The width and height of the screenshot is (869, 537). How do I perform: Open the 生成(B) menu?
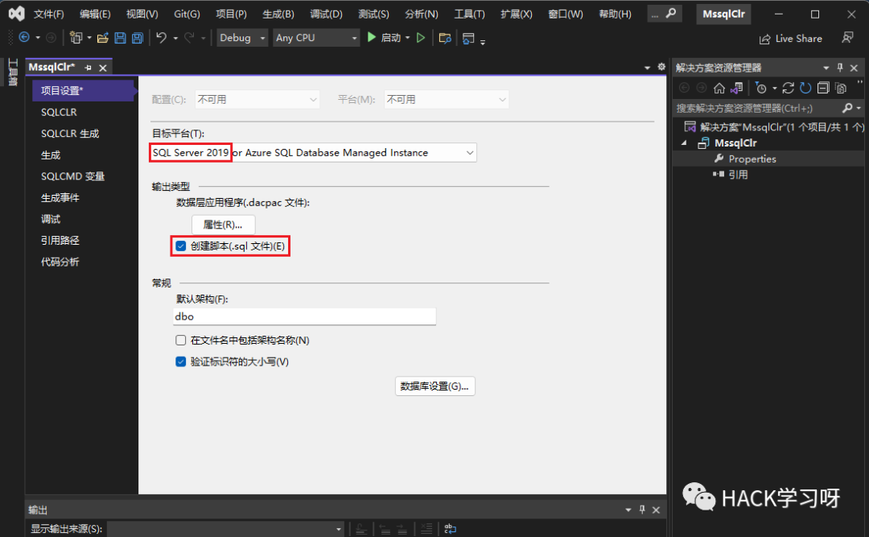pos(278,14)
